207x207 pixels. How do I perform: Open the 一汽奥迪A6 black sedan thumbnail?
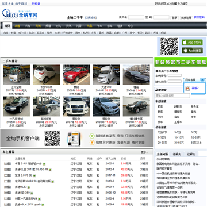point(16,106)
